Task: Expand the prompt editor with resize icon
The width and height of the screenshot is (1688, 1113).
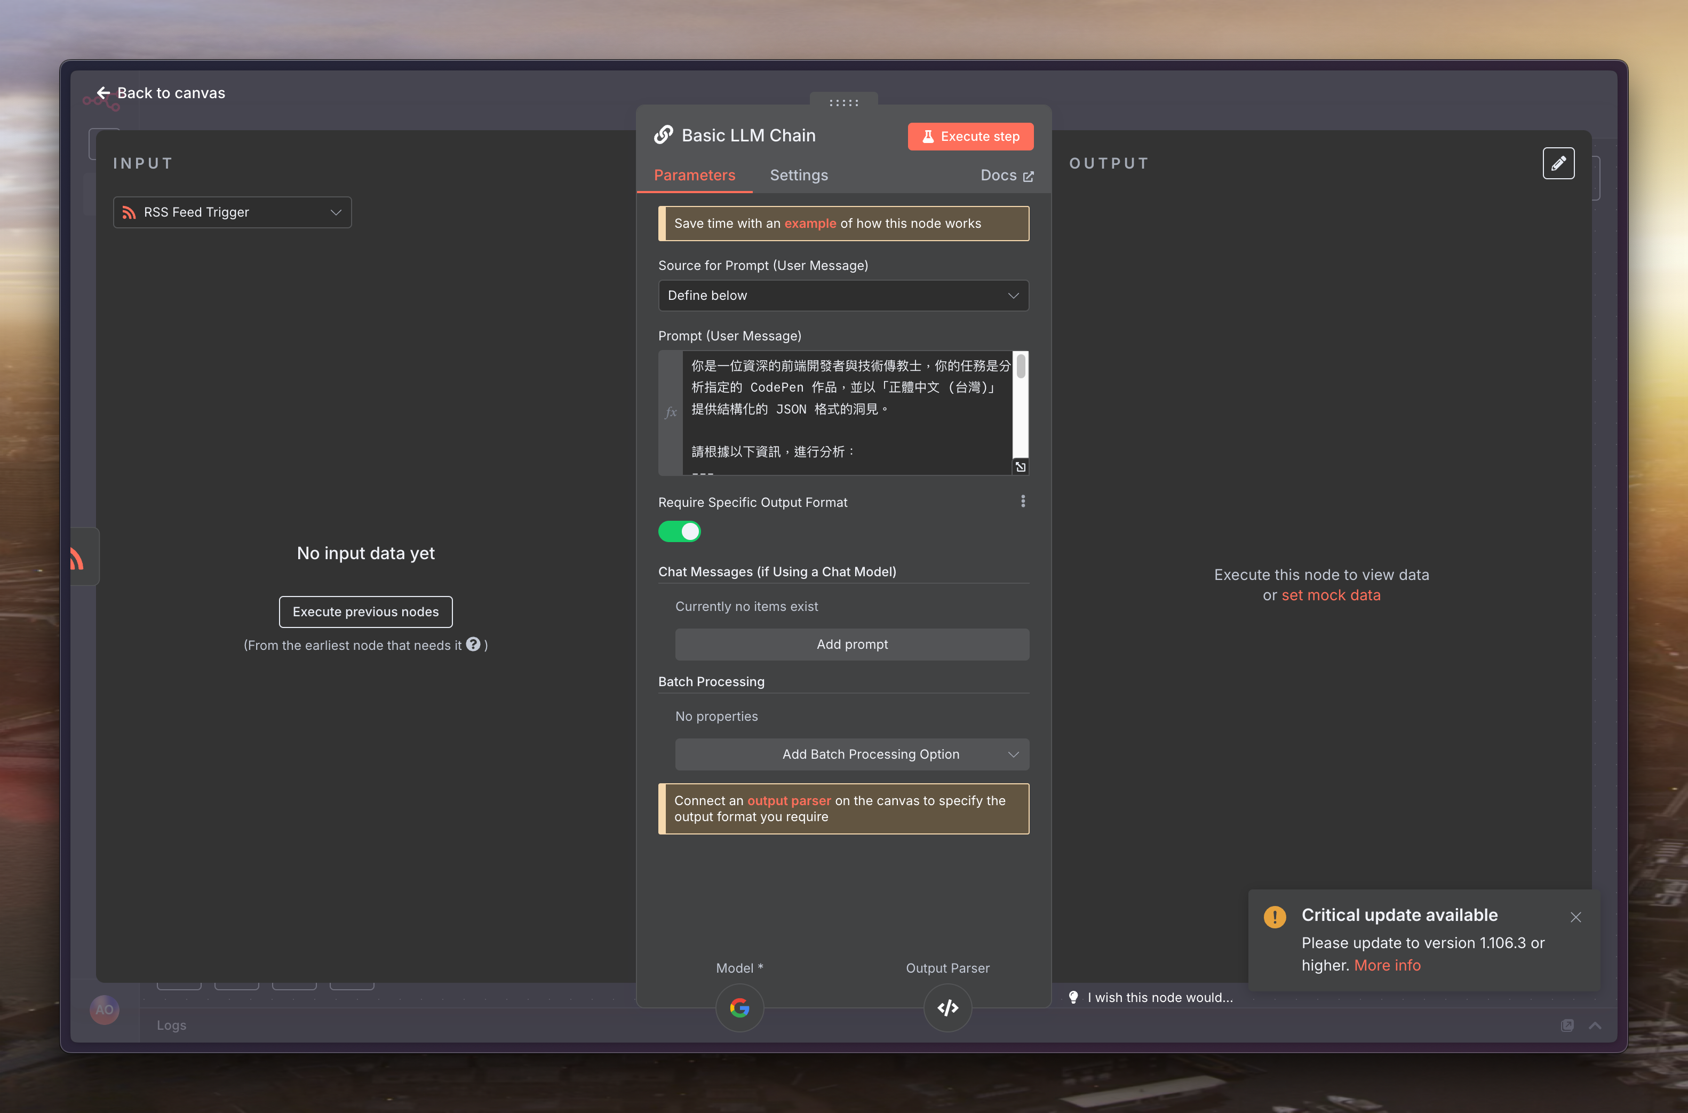Action: (x=1020, y=466)
